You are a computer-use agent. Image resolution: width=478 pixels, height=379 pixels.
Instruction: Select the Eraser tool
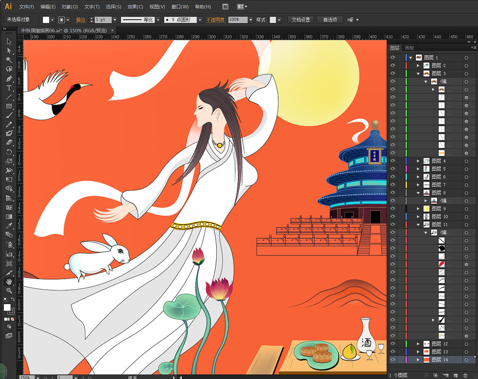(x=9, y=143)
